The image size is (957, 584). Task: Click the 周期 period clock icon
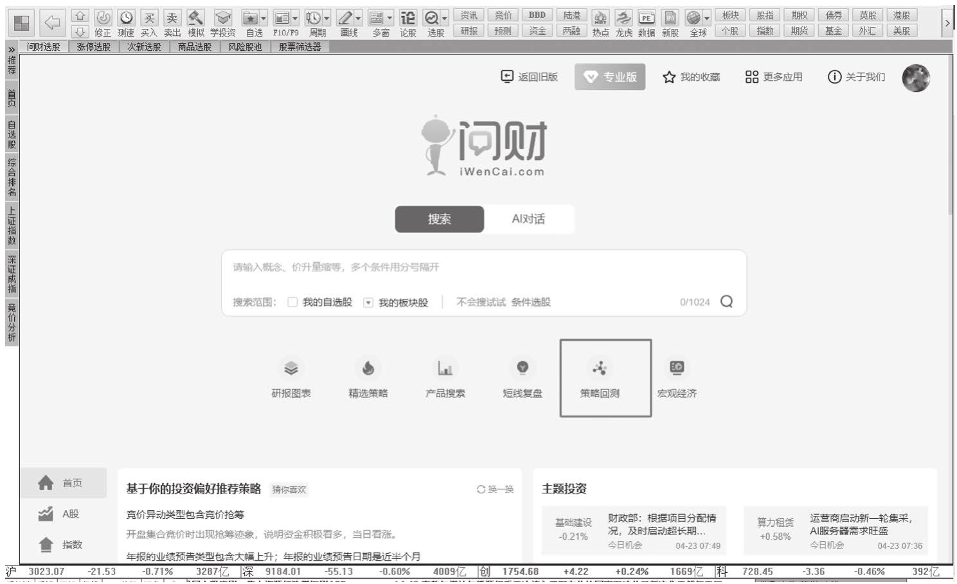click(313, 18)
